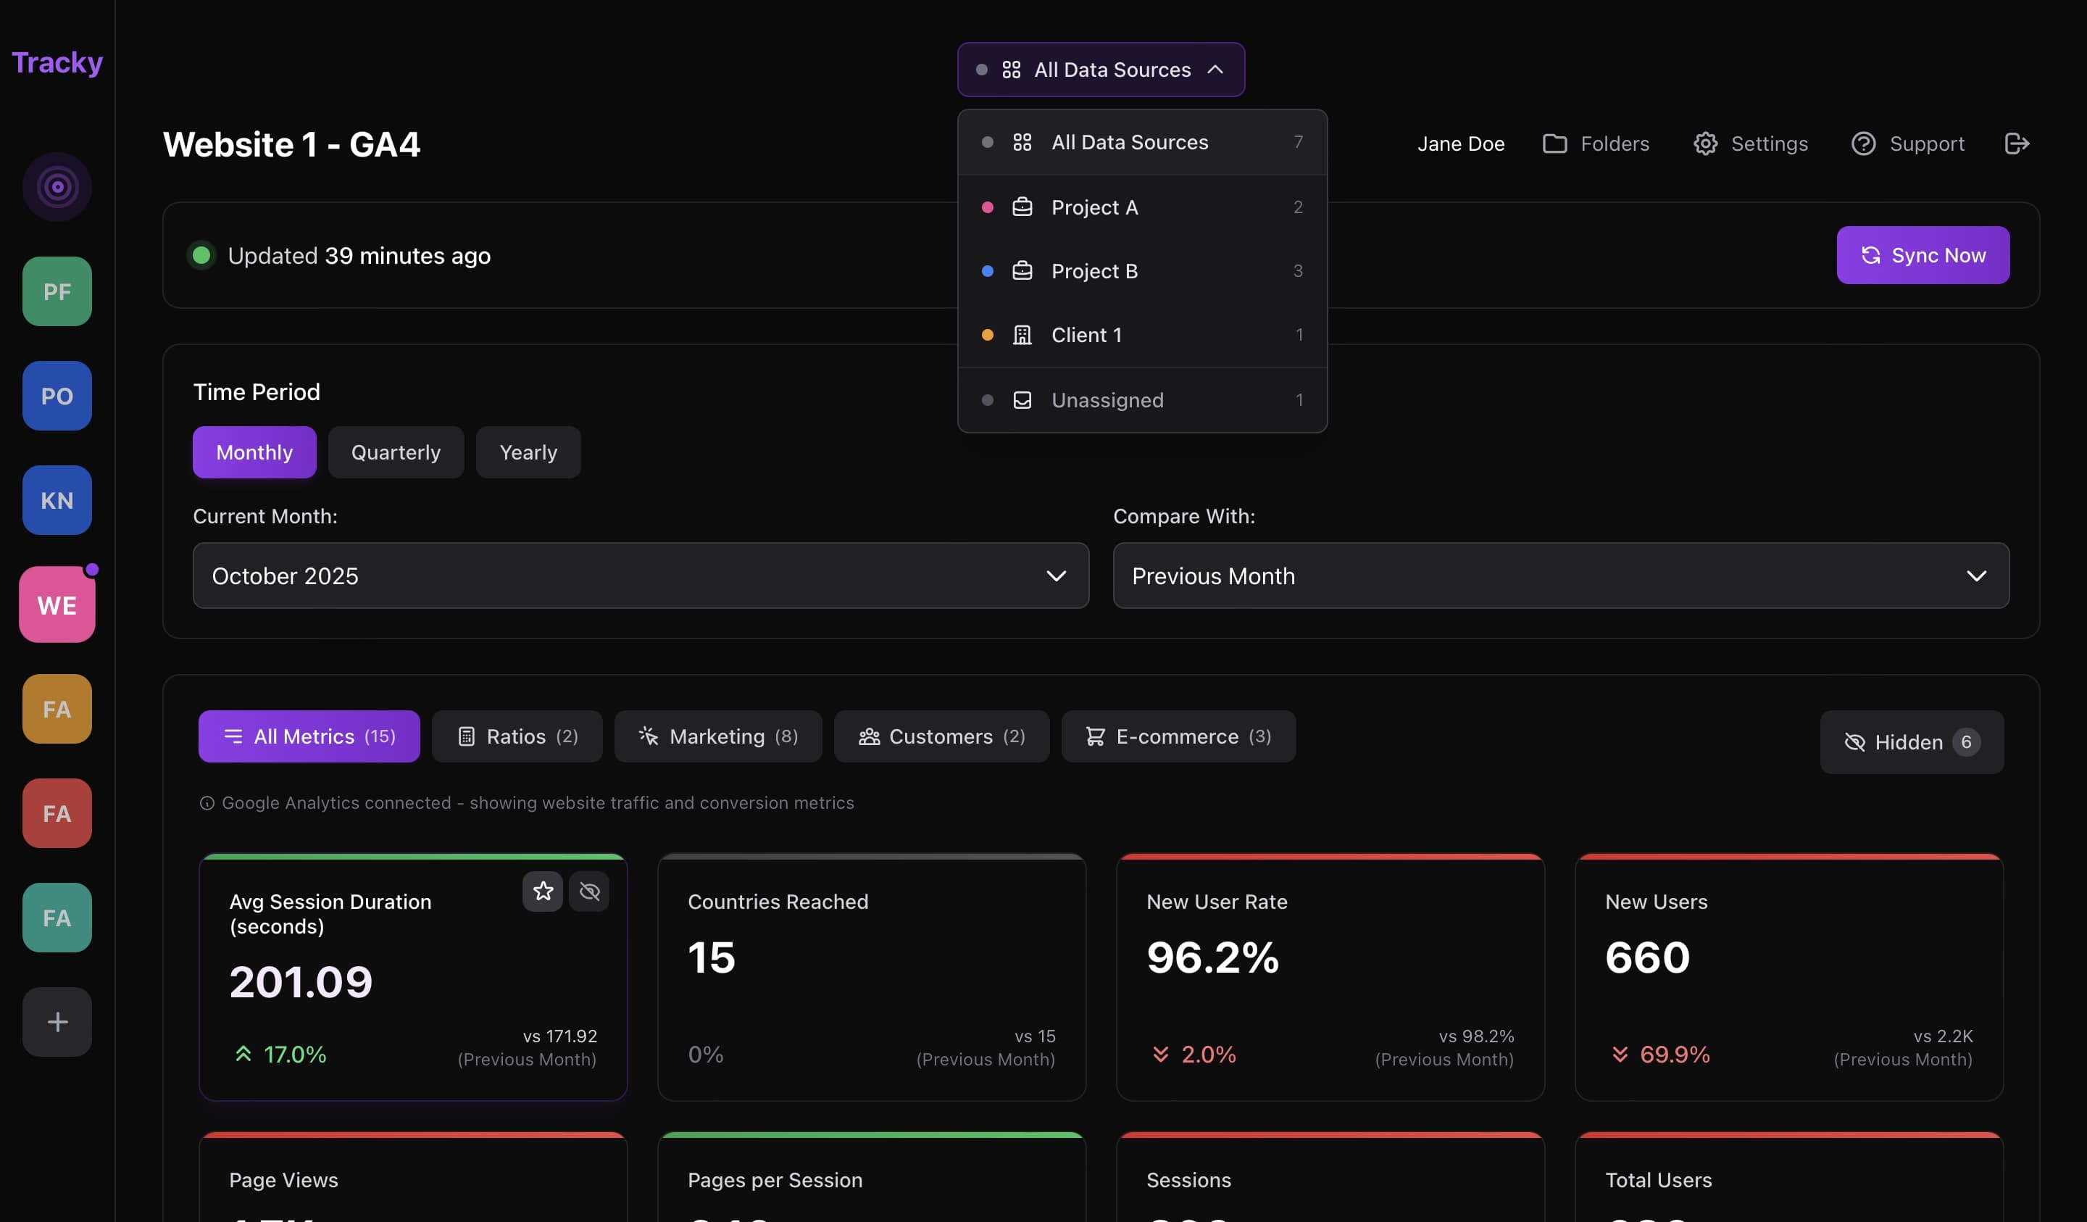This screenshot has width=2087, height=1222.
Task: Click the pink dot next to Project A
Action: (x=986, y=207)
